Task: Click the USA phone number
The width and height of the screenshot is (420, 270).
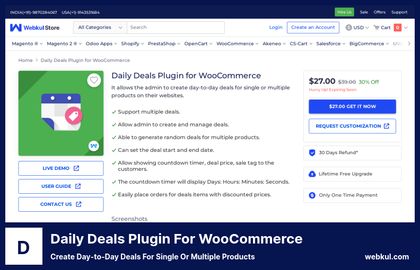Action: coord(81,12)
